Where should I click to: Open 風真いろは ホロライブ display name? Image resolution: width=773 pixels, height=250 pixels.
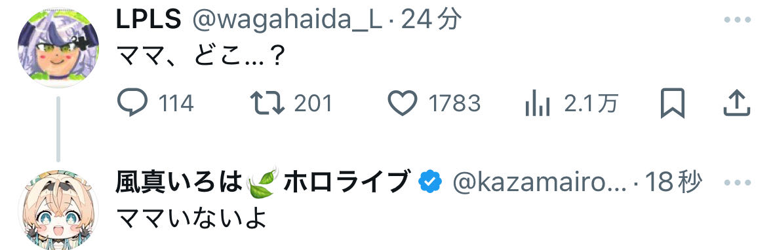coord(264,182)
